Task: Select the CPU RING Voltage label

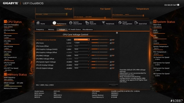Action: pyautogui.click(x=43, y=56)
